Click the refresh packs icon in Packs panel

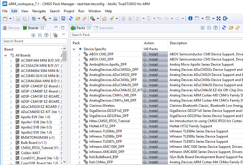click(224, 28)
